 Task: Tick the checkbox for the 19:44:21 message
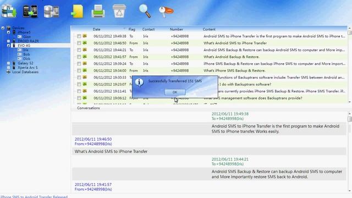tap(79, 50)
